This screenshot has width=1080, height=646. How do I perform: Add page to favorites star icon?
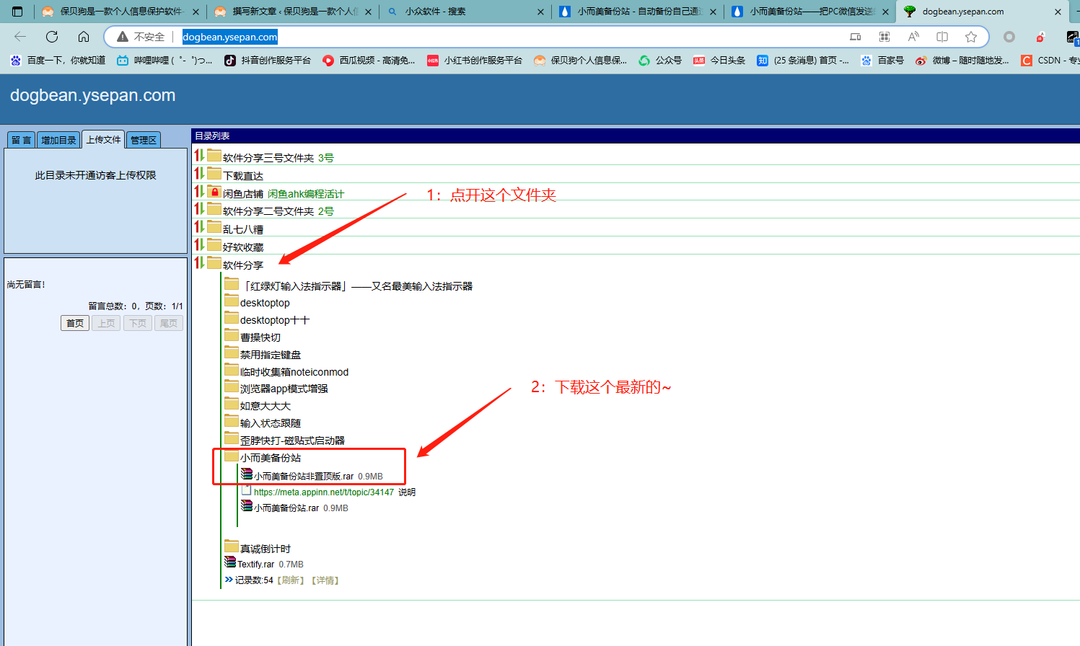[x=971, y=37]
